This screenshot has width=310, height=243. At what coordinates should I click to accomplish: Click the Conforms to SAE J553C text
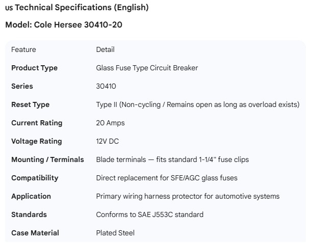click(149, 214)
